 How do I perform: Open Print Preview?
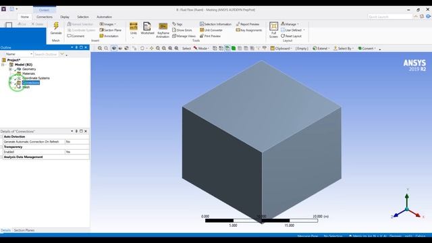[x=210, y=36]
